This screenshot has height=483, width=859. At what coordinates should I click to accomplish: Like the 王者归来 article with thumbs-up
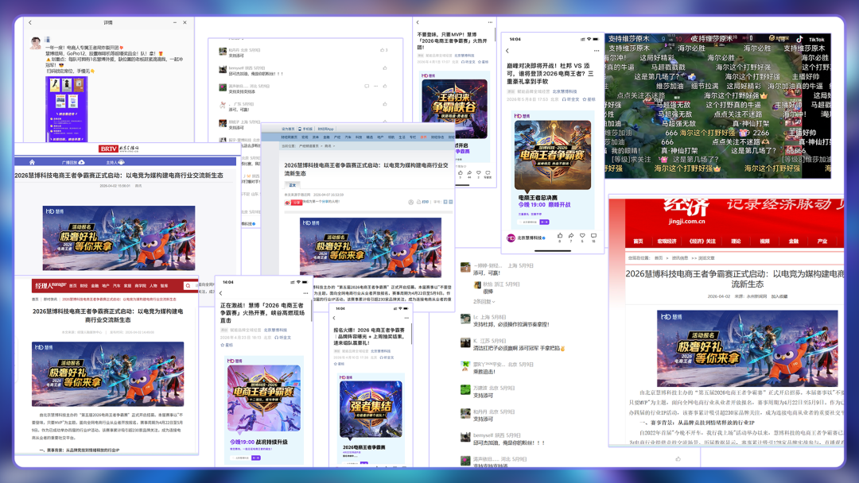click(461, 173)
